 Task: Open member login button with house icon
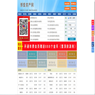(67, 3)
